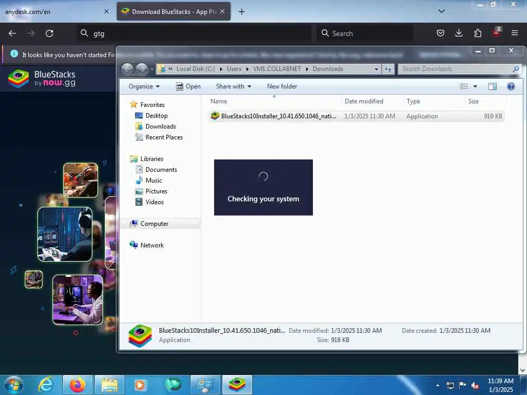
Task: Open Firefox downloads panel
Action: [459, 33]
